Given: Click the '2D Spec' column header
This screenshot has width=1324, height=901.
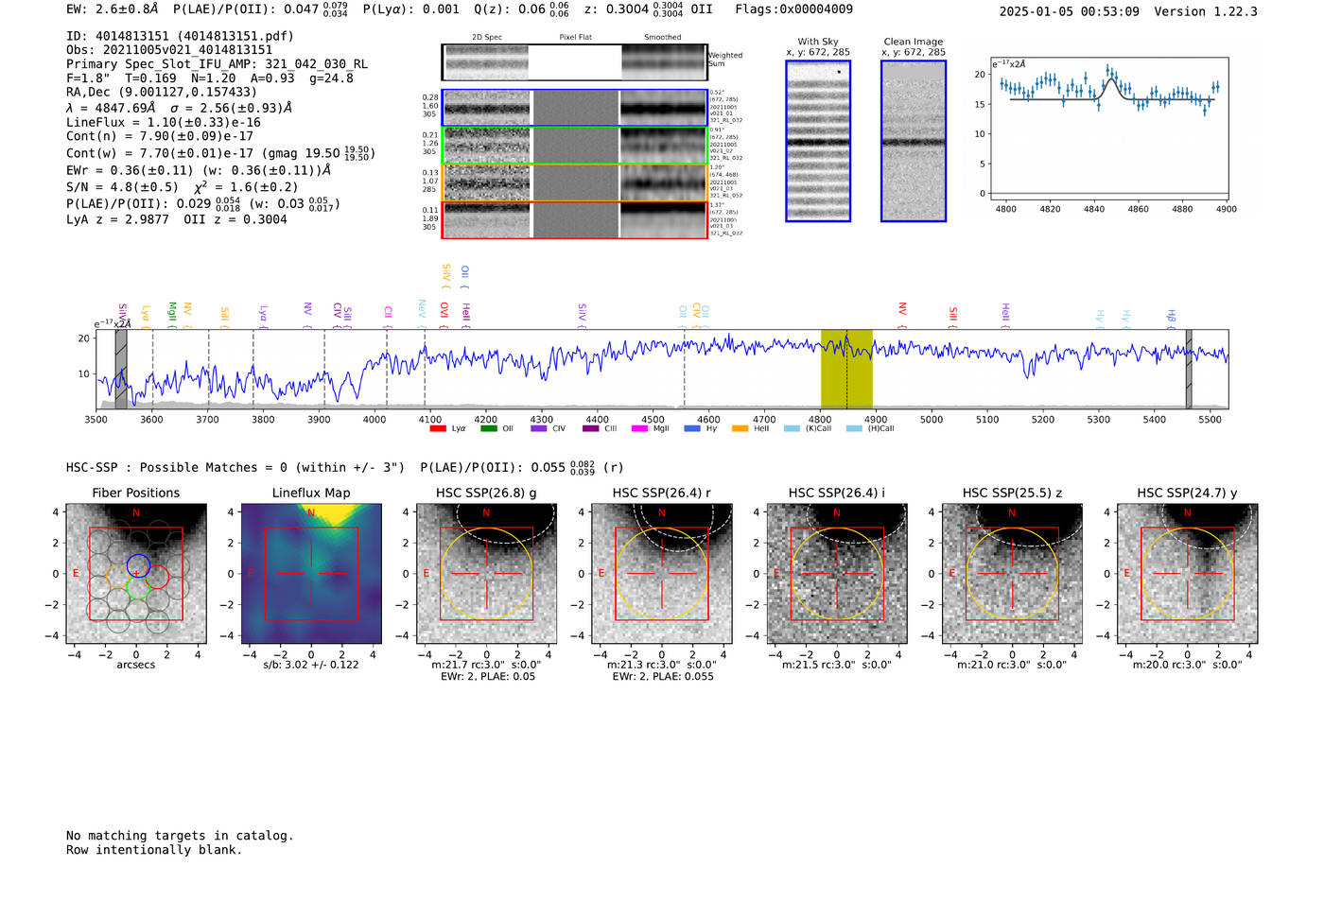Looking at the screenshot, I should tap(487, 38).
